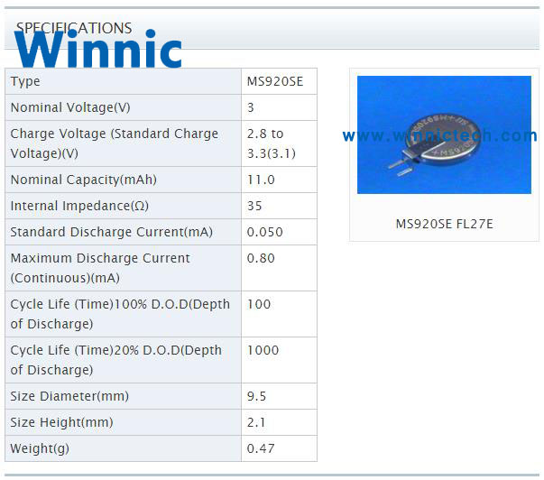Click the Size Height(mm) label
The image size is (544, 480).
tap(61, 422)
